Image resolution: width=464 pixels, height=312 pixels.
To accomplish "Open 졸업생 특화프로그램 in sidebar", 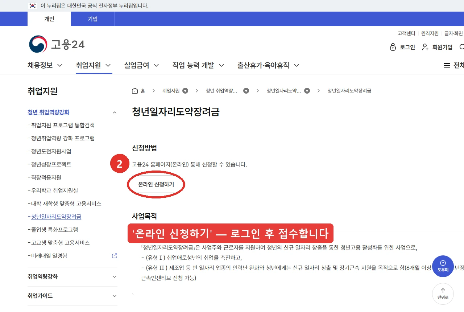I will pyautogui.click(x=54, y=230).
